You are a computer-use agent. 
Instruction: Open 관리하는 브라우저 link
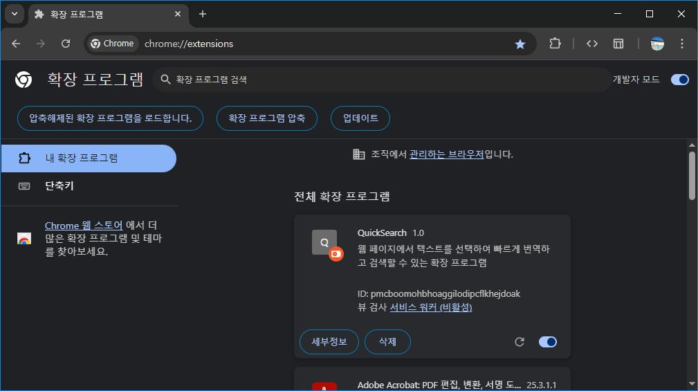point(446,154)
